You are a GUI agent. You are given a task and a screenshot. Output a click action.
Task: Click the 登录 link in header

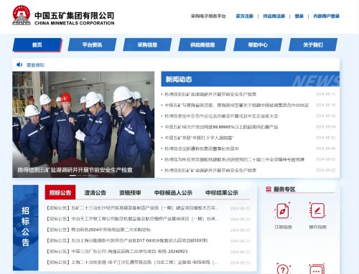click(299, 16)
